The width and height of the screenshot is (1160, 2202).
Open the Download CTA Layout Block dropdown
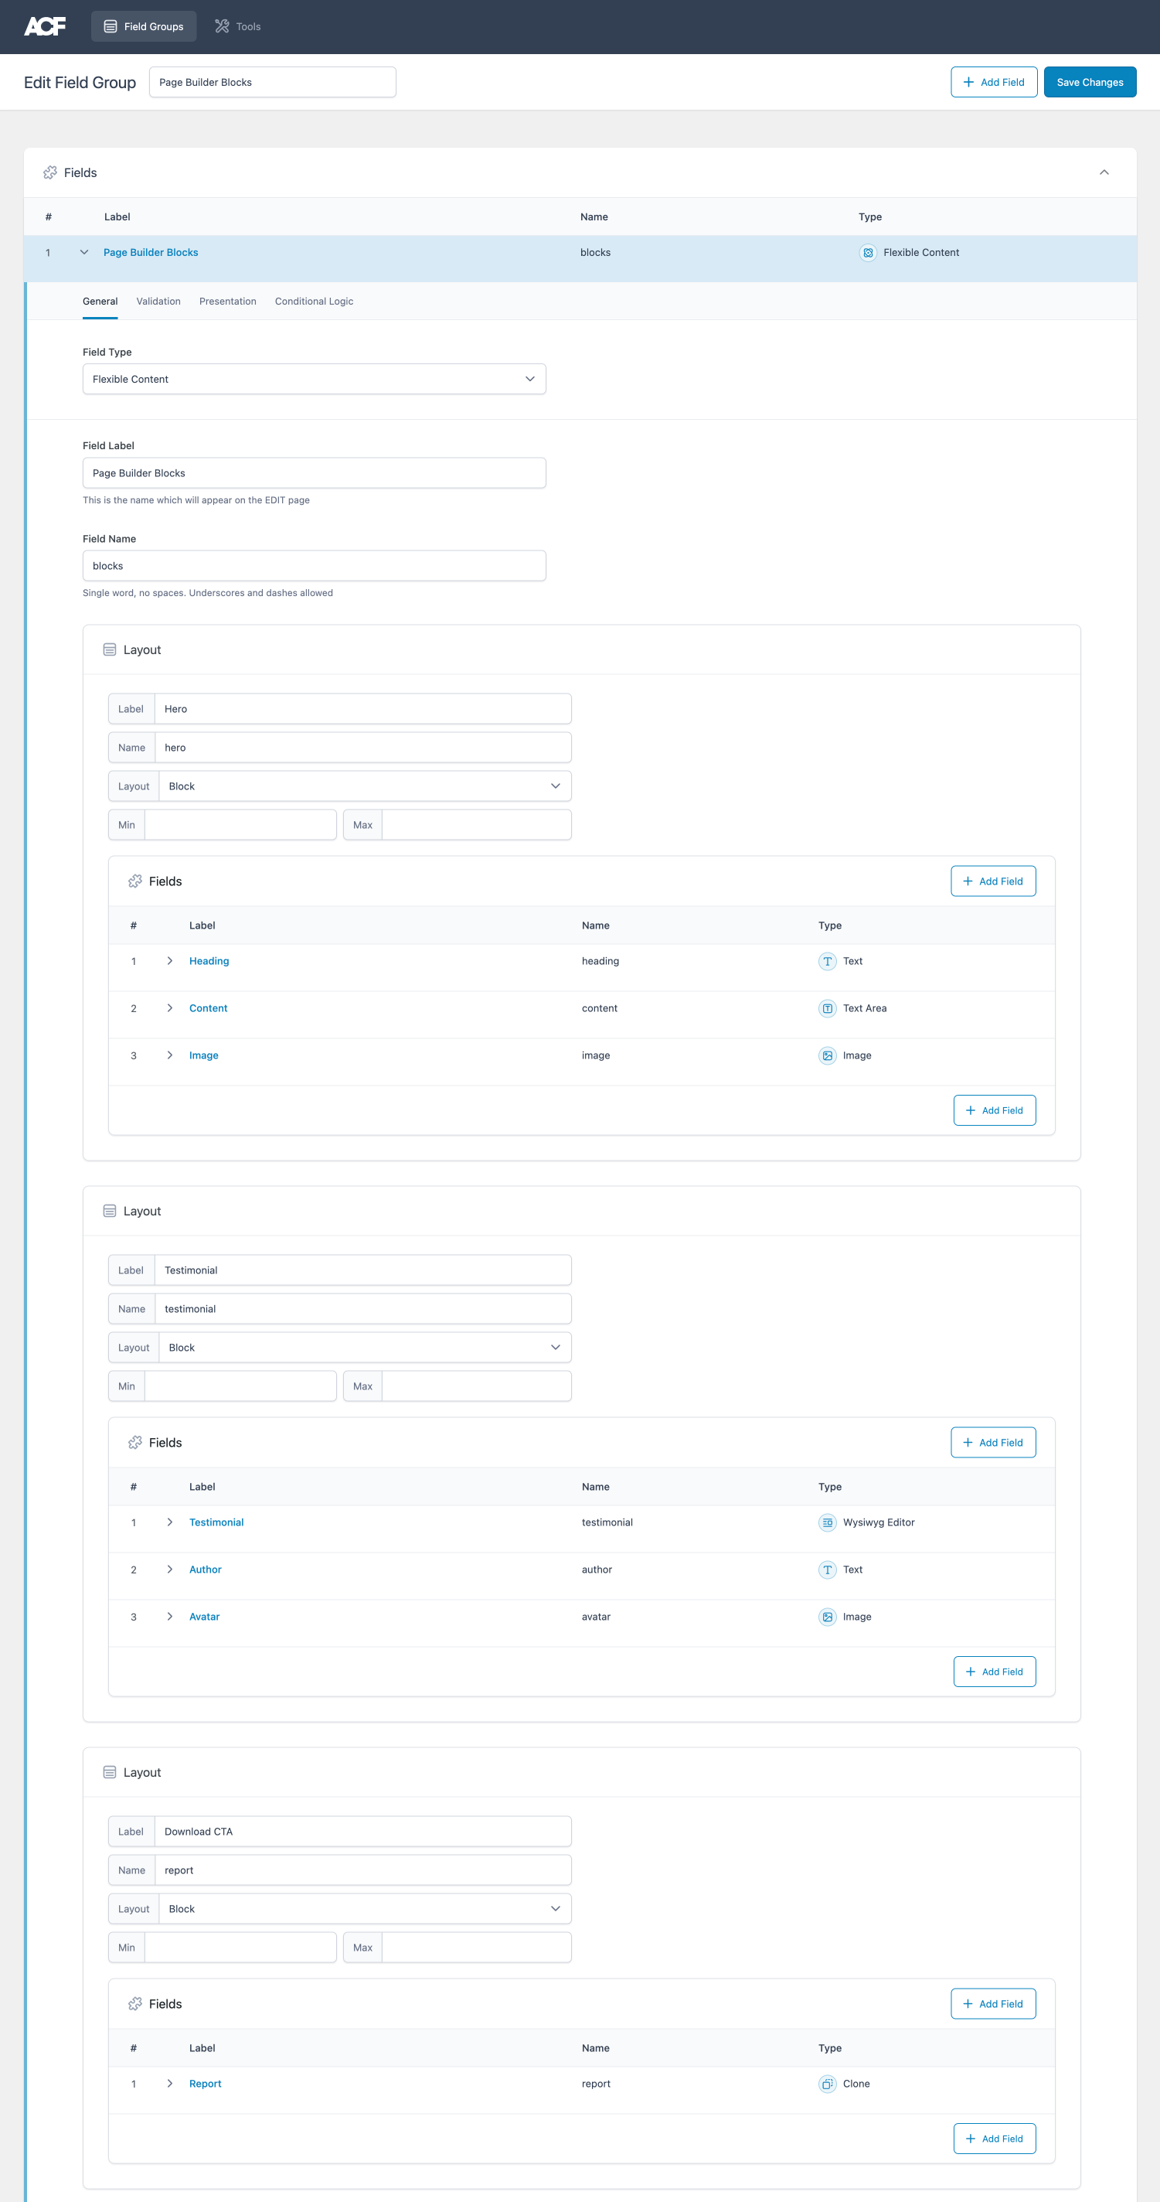(x=365, y=1909)
